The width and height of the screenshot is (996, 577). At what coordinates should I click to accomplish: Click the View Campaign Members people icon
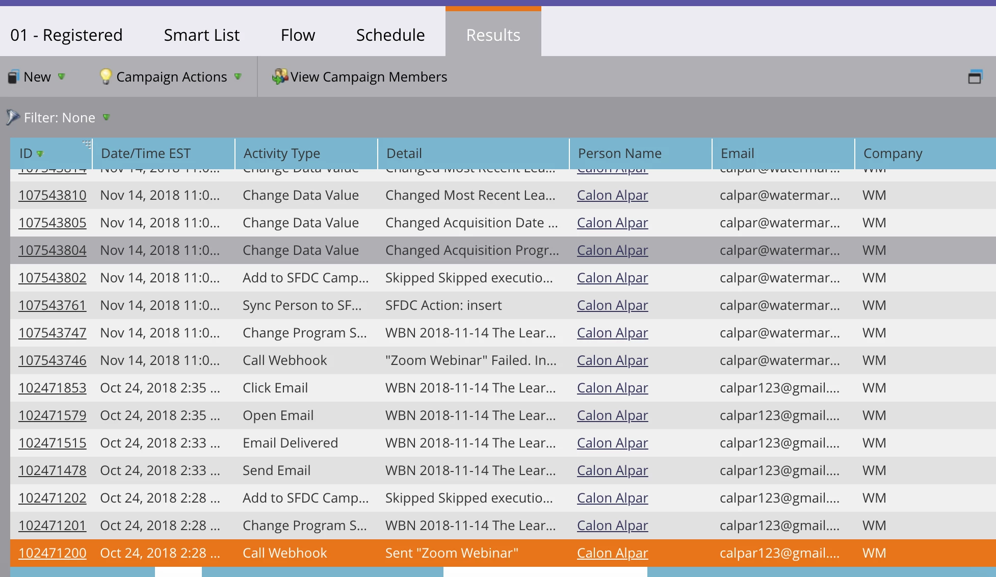click(280, 76)
